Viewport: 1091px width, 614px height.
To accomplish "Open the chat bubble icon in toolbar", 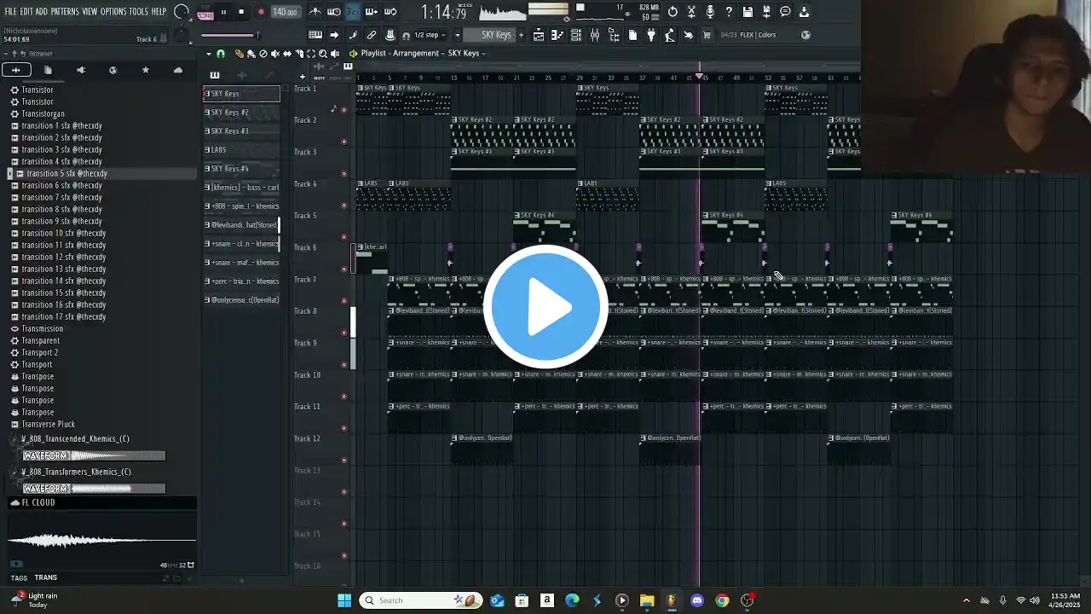I will [785, 12].
